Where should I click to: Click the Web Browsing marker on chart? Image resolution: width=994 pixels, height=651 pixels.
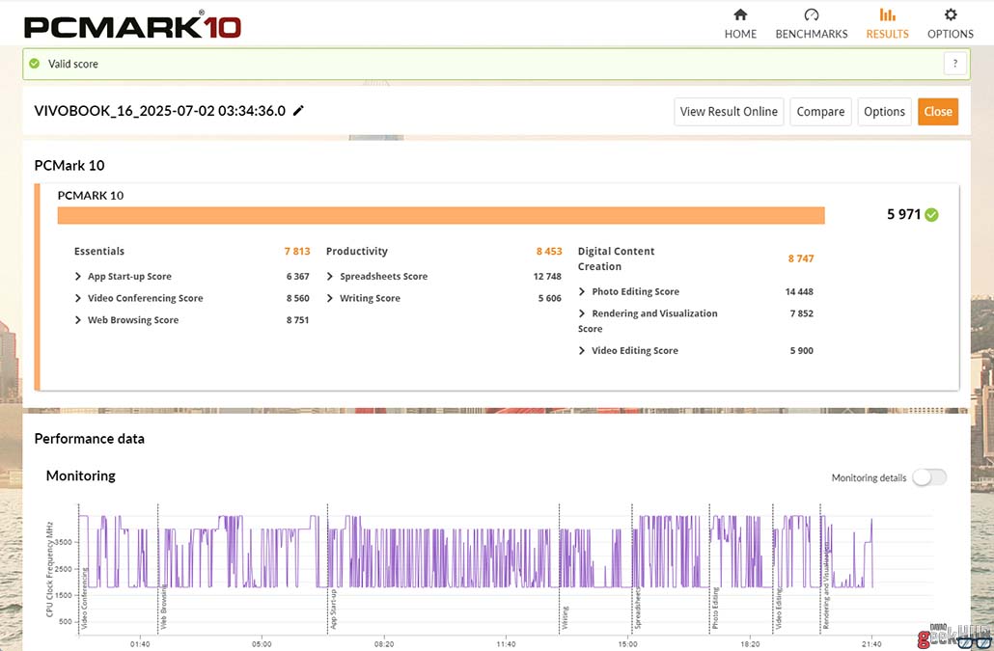click(163, 607)
